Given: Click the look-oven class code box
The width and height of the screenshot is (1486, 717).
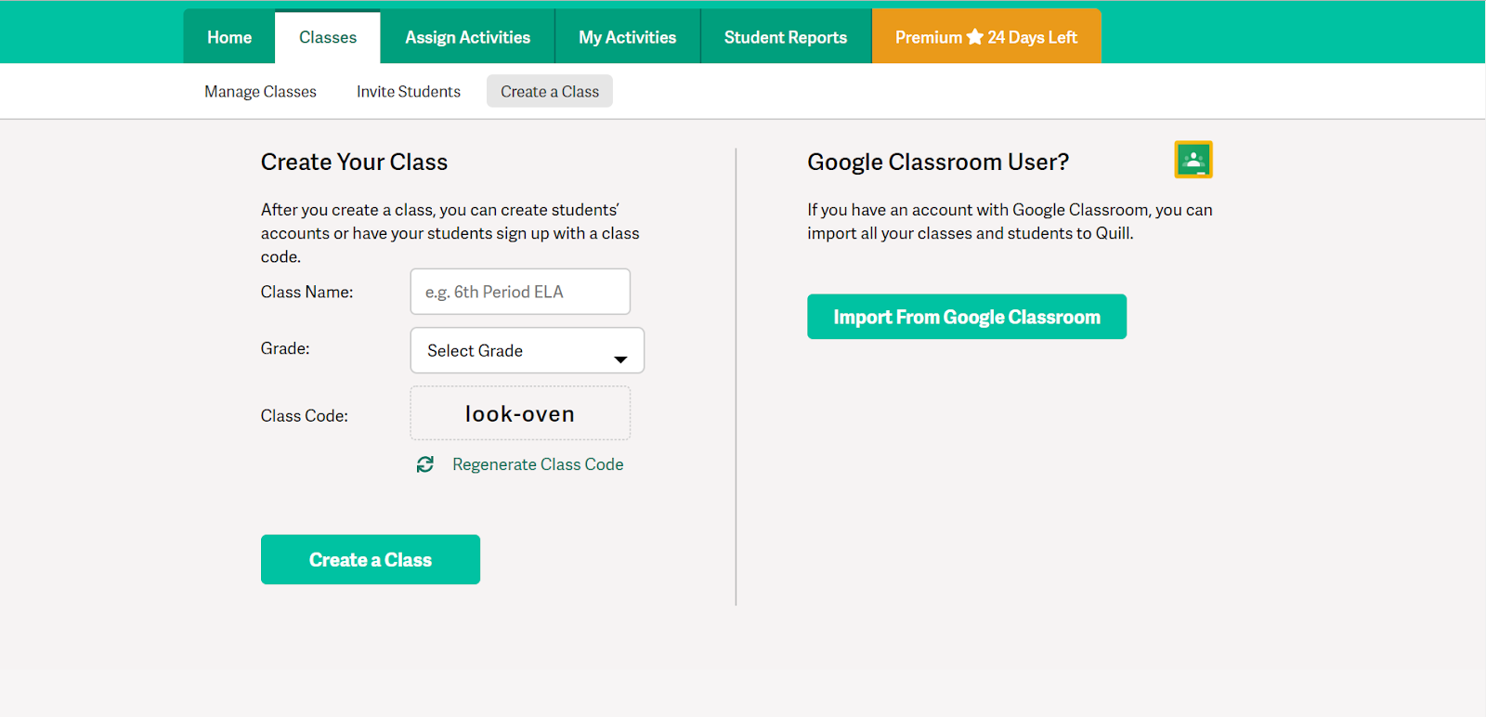Looking at the screenshot, I should click(x=520, y=413).
